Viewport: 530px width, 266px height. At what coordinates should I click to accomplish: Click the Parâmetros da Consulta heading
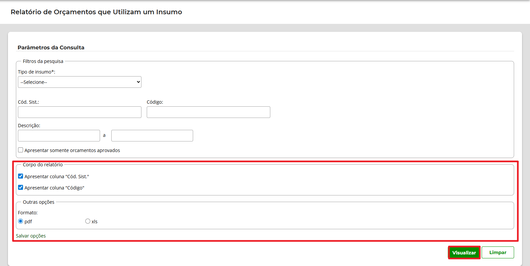[51, 47]
